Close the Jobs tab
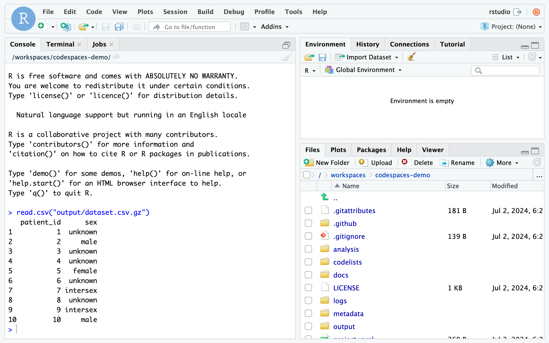Image resolution: width=549 pixels, height=343 pixels. click(111, 45)
